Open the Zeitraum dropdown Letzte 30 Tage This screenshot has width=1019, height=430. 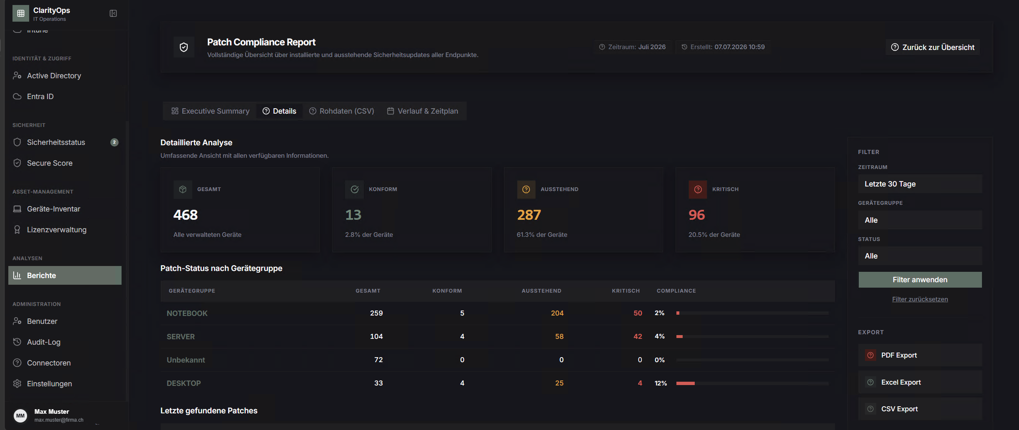pyautogui.click(x=920, y=184)
